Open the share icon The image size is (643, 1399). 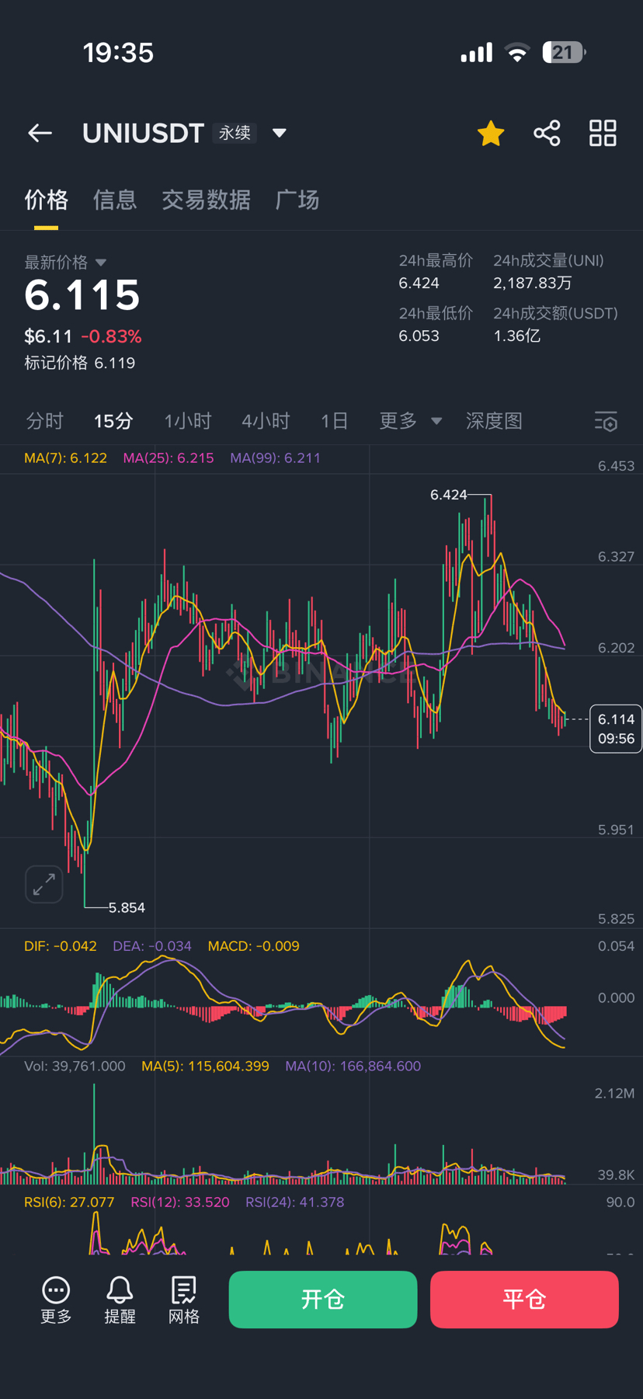tap(547, 134)
